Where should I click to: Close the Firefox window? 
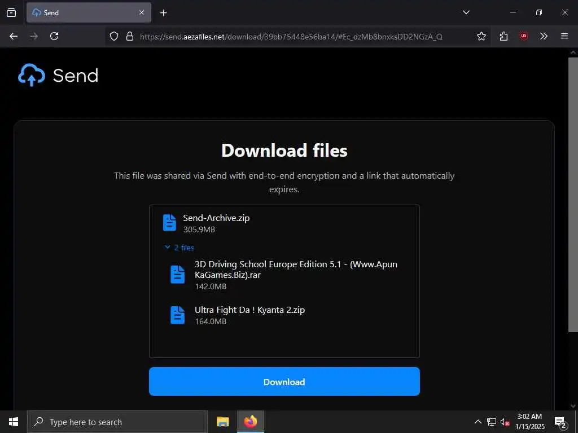click(564, 12)
